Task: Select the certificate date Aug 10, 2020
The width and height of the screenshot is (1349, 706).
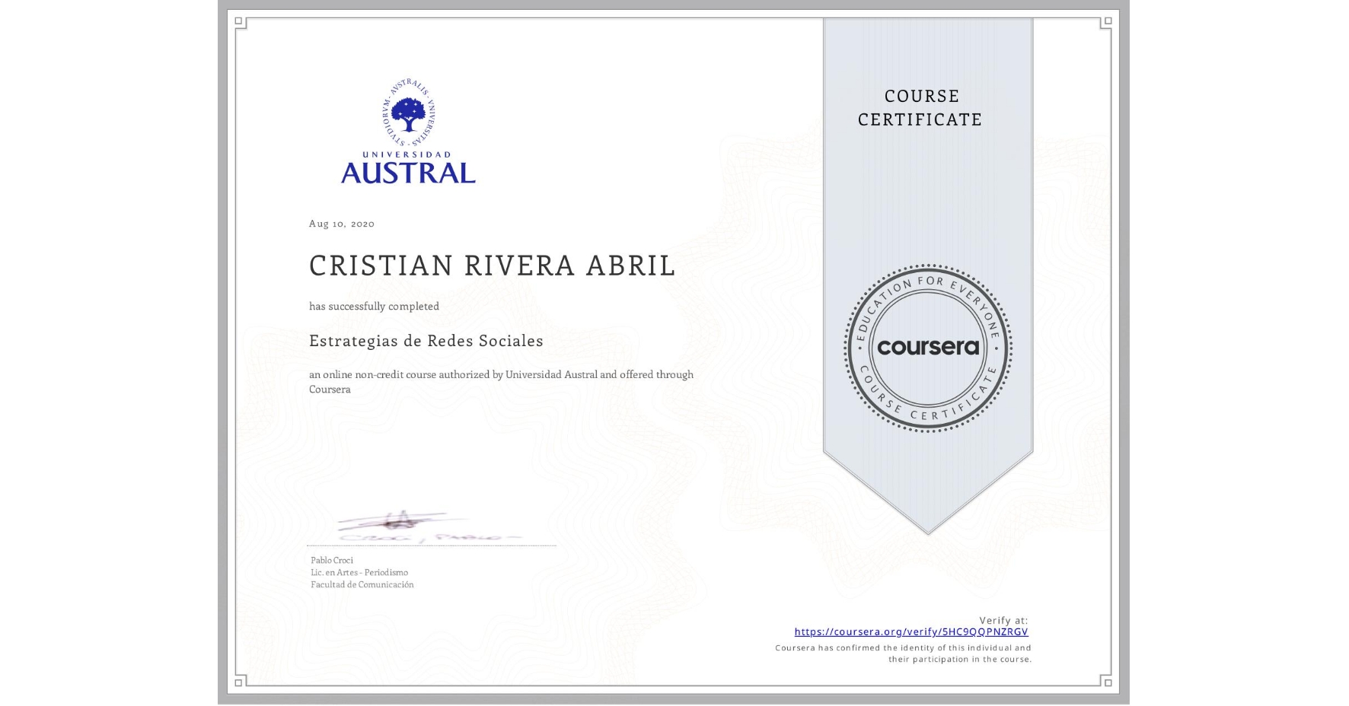Action: (340, 224)
